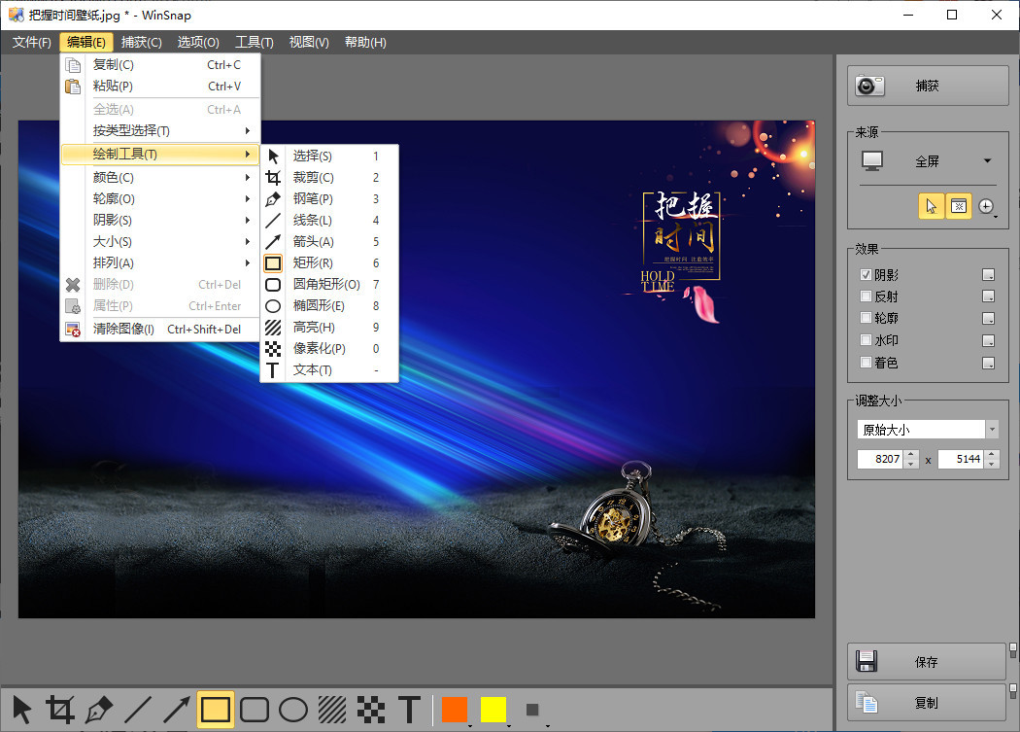This screenshot has width=1020, height=732.
Task: Pick the Highlight hatch tool in bottom toolbar
Action: [x=332, y=710]
